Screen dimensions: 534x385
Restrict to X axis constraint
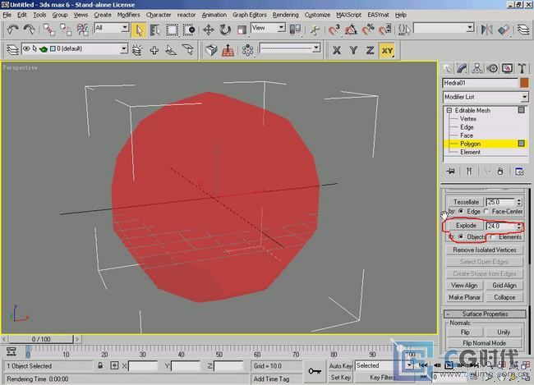337,50
